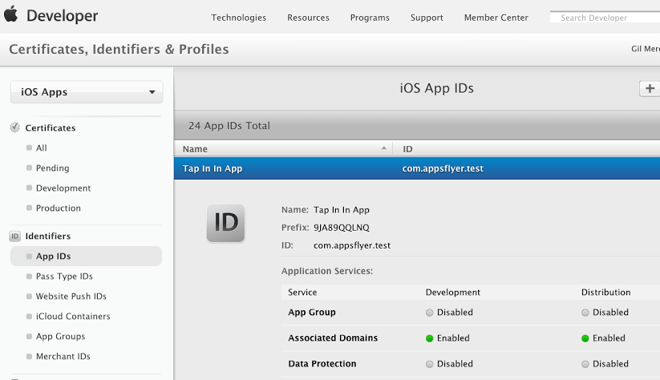Select the Tap In In App row
This screenshot has width=660, height=380.
[x=417, y=168]
